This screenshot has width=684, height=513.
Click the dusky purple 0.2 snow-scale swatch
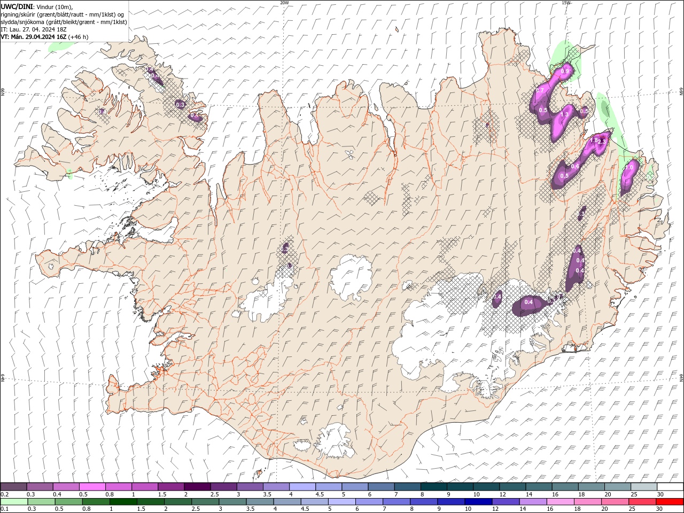[x=14, y=487]
